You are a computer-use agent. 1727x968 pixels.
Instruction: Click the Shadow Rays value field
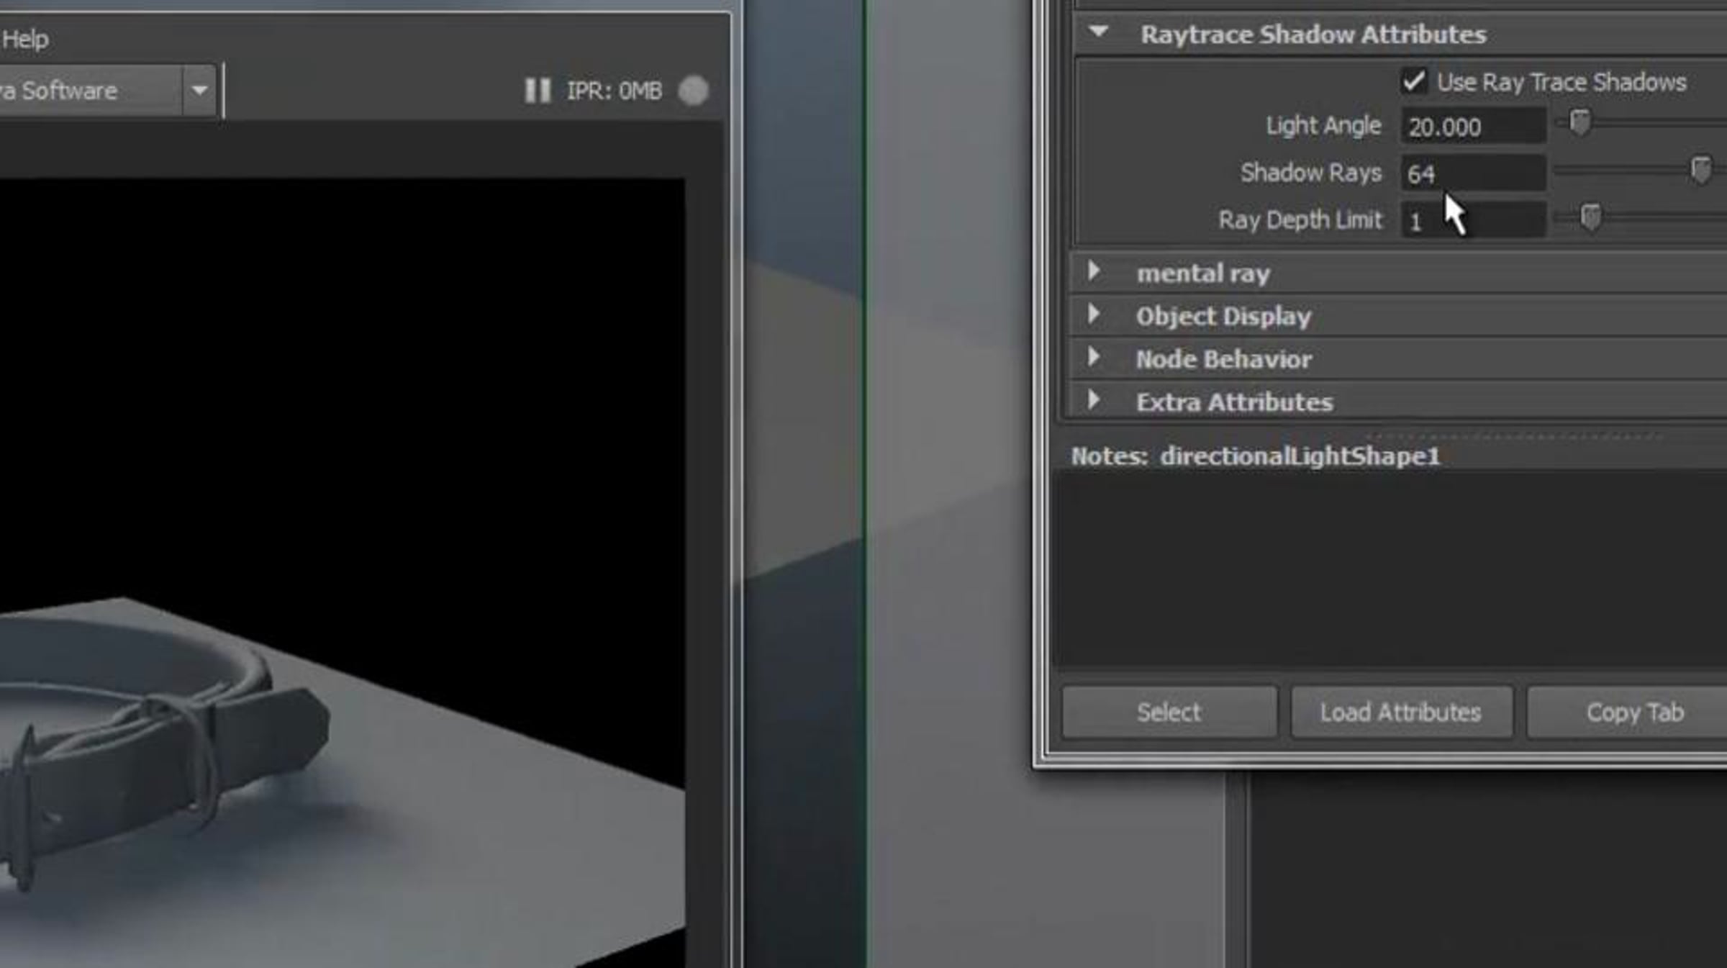(1473, 173)
